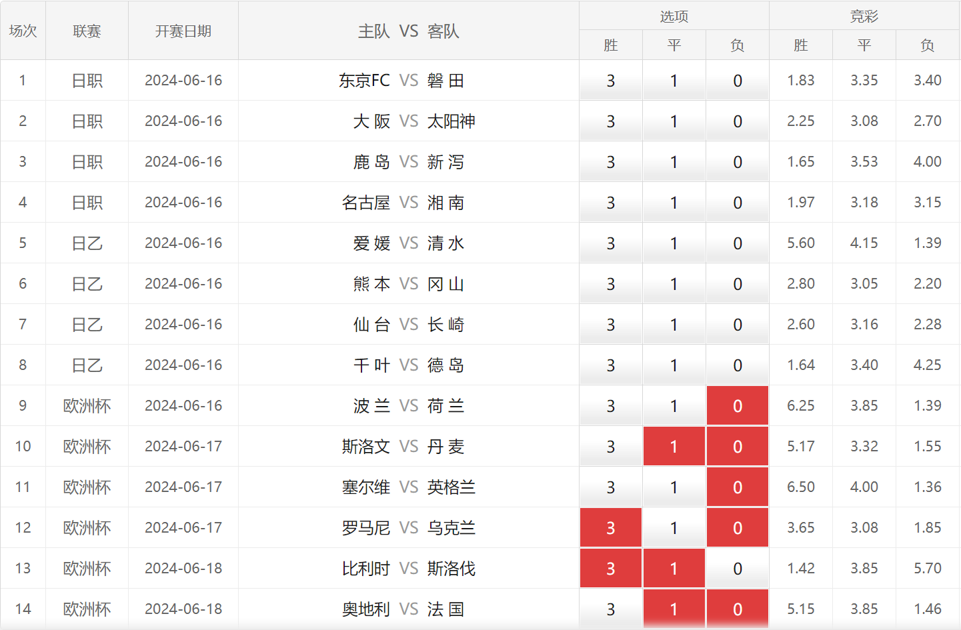
Task: Deselect red loss option for 波兰 vs 荷兰
Action: pos(738,406)
